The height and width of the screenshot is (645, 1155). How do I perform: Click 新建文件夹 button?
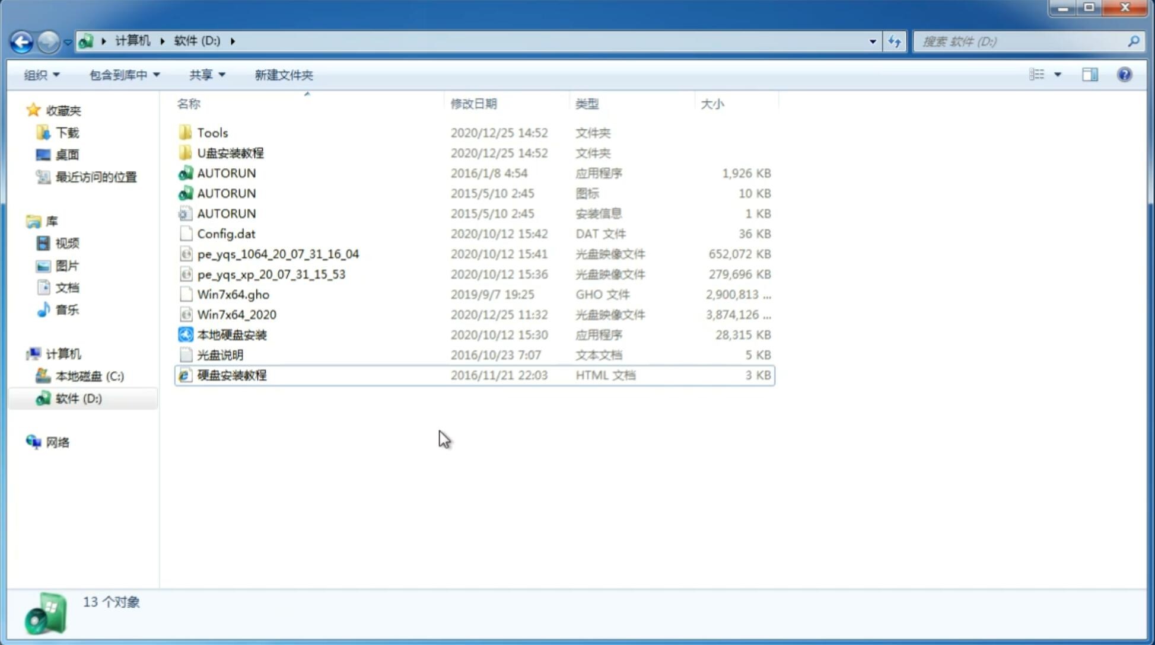(283, 75)
